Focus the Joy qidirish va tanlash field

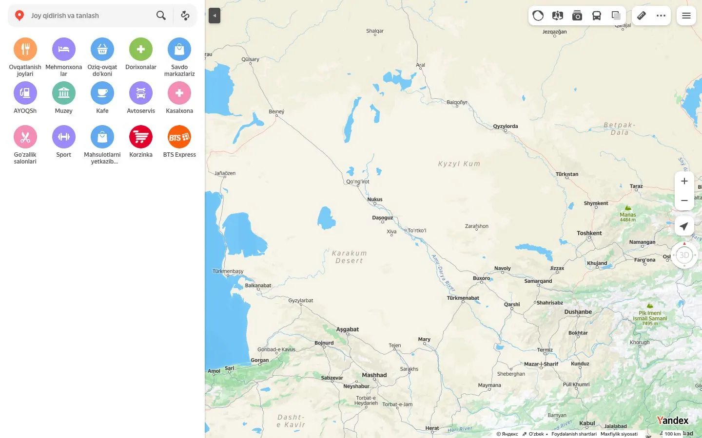(x=90, y=16)
